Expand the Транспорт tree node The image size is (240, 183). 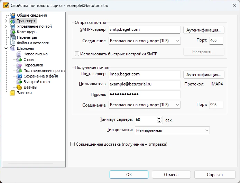(6, 21)
